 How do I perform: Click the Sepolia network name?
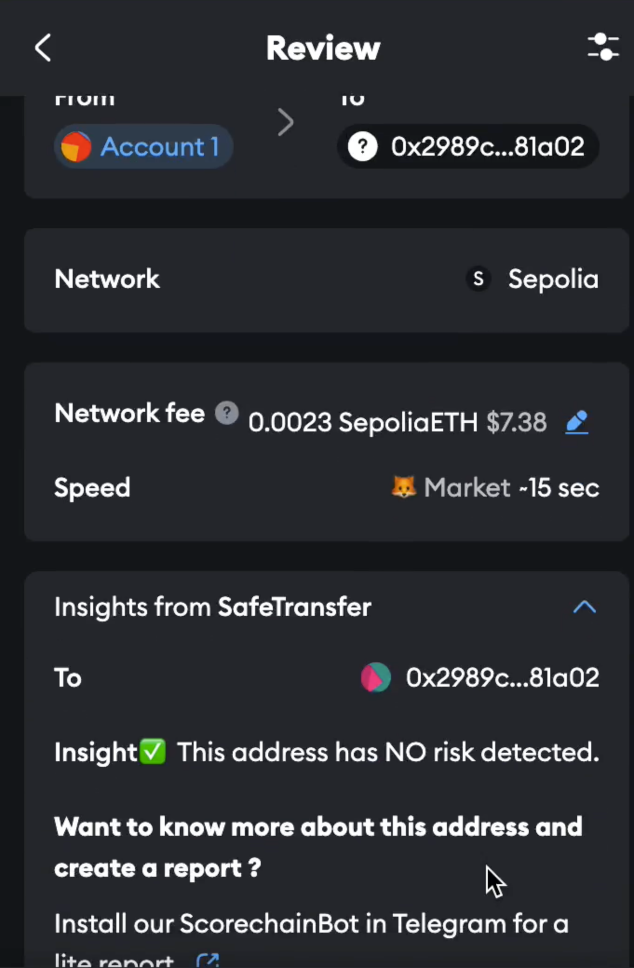click(553, 279)
